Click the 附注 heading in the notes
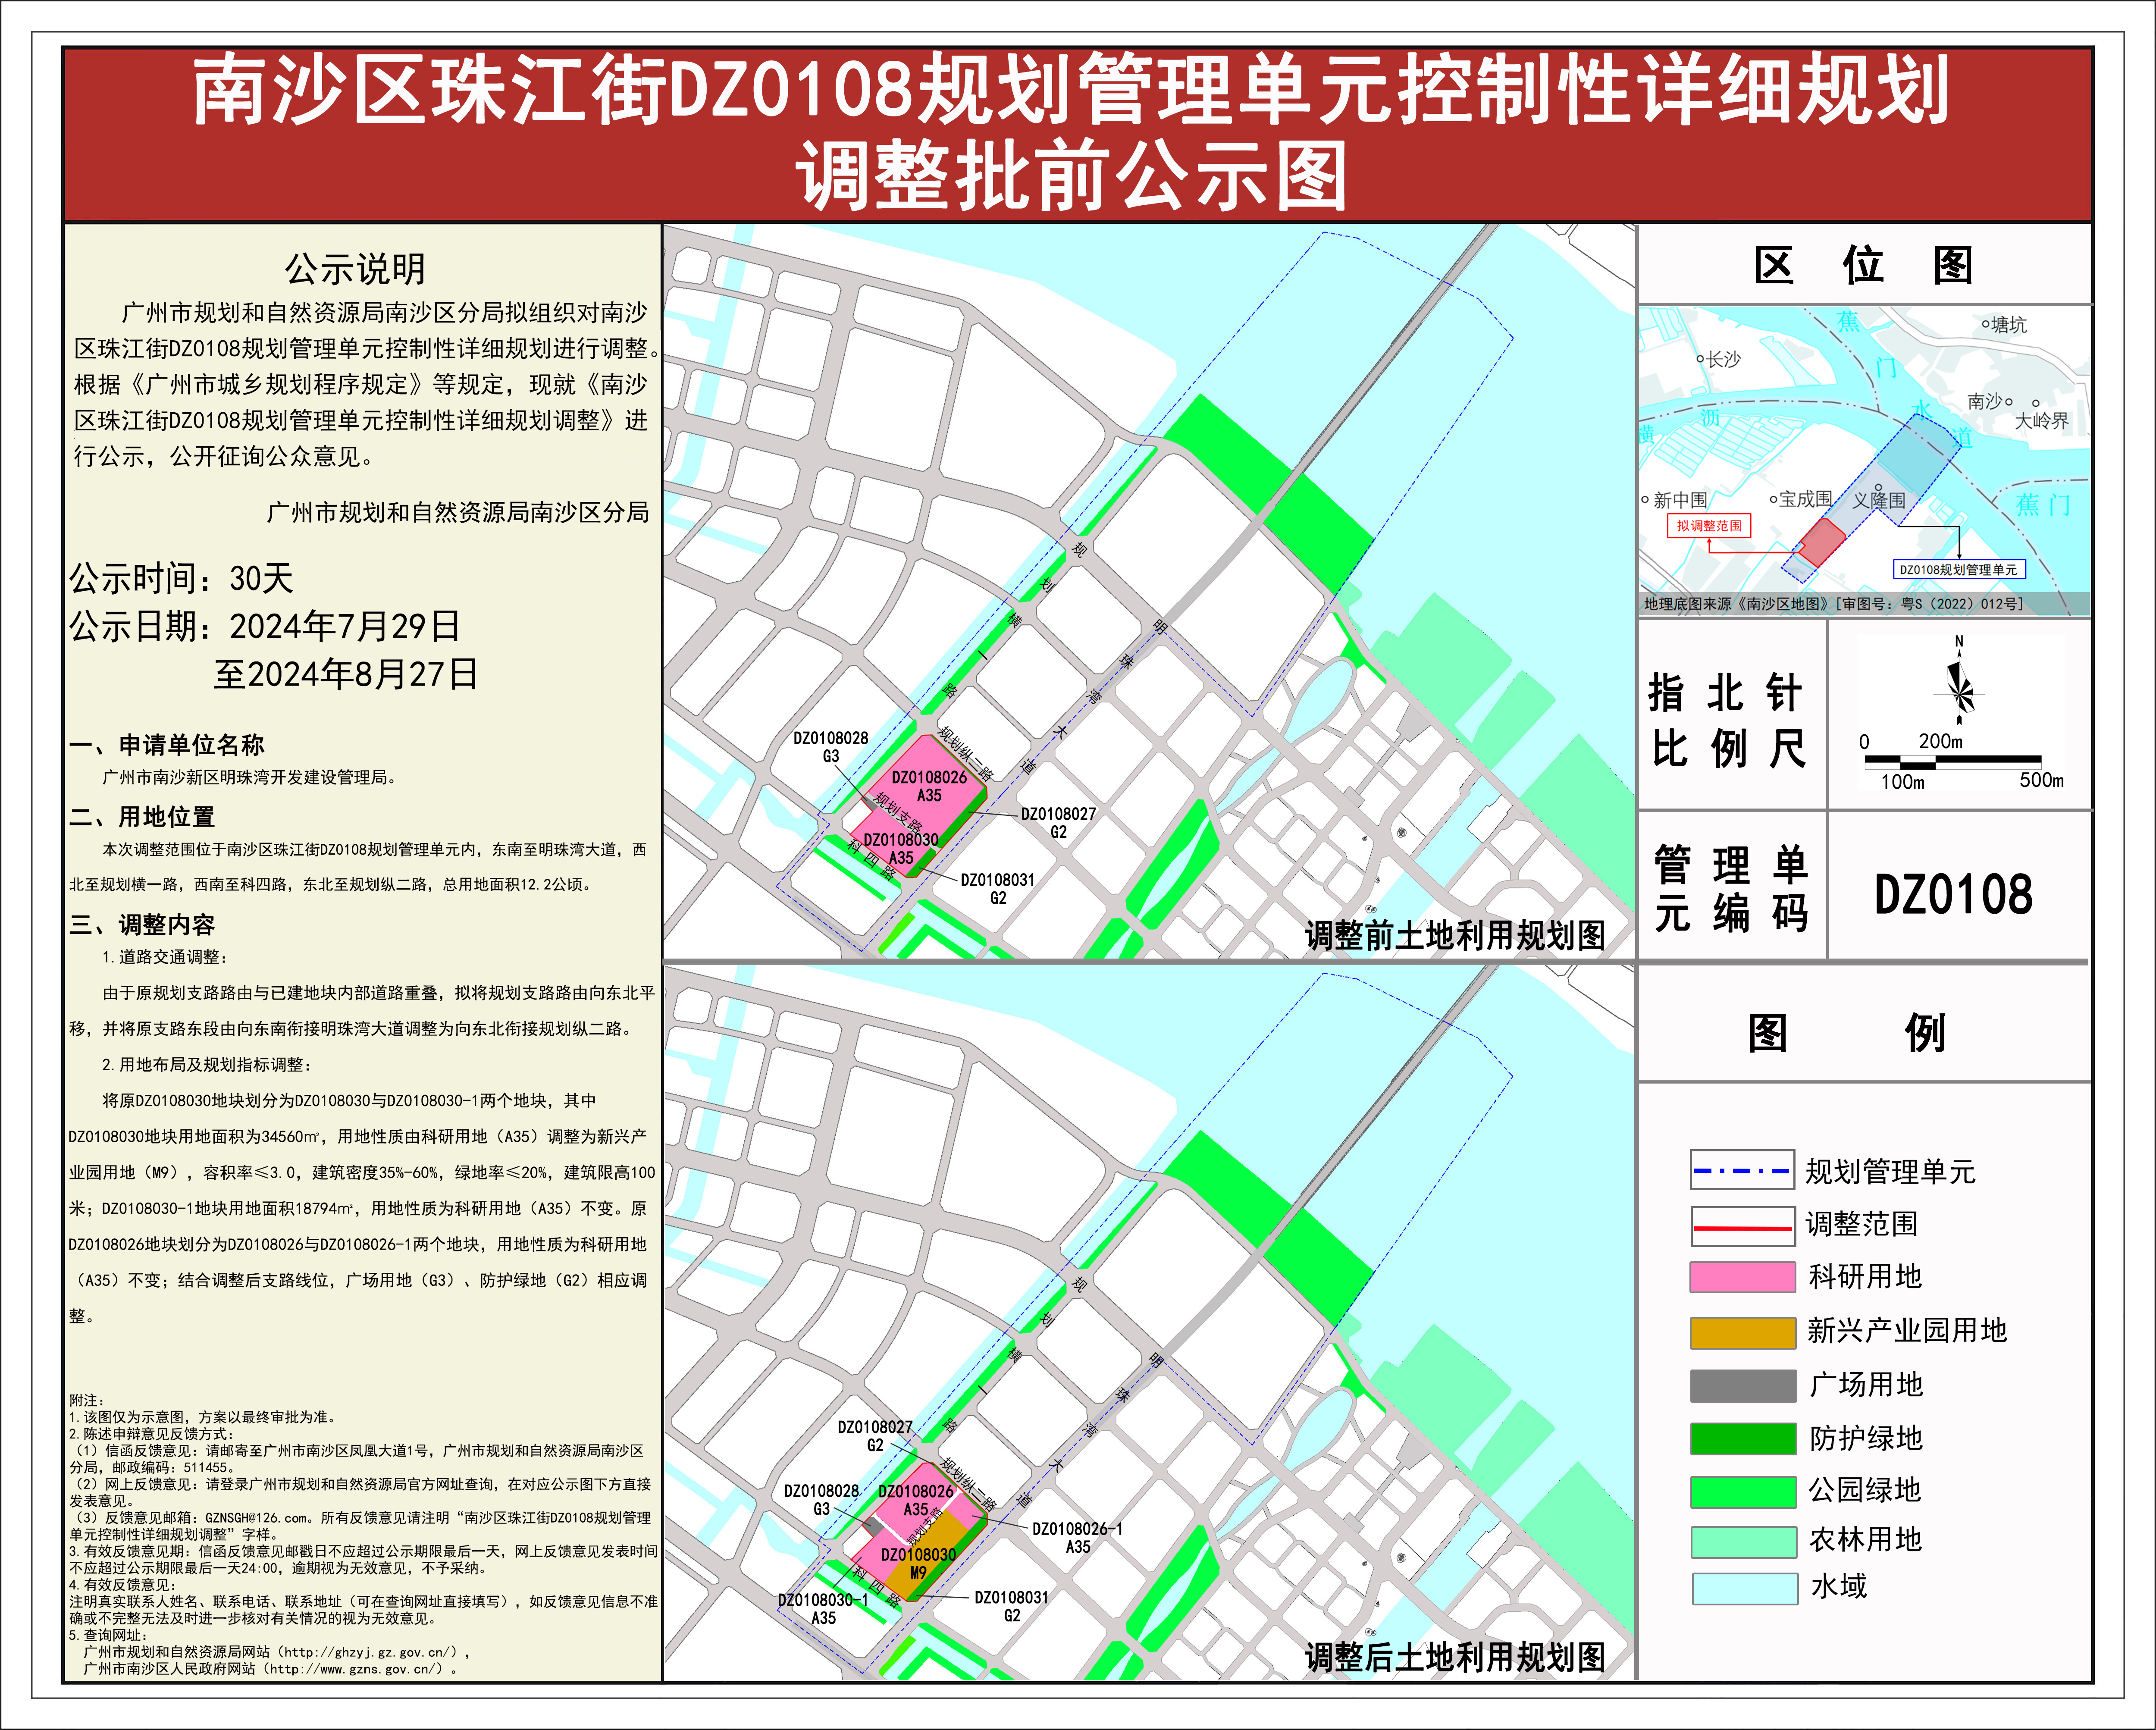 click(x=87, y=1400)
